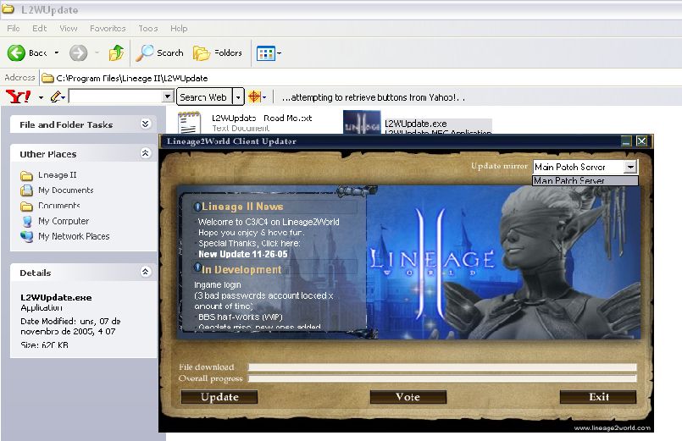This screenshot has width=682, height=441.
Task: Click the Update button in updater
Action: (x=219, y=397)
